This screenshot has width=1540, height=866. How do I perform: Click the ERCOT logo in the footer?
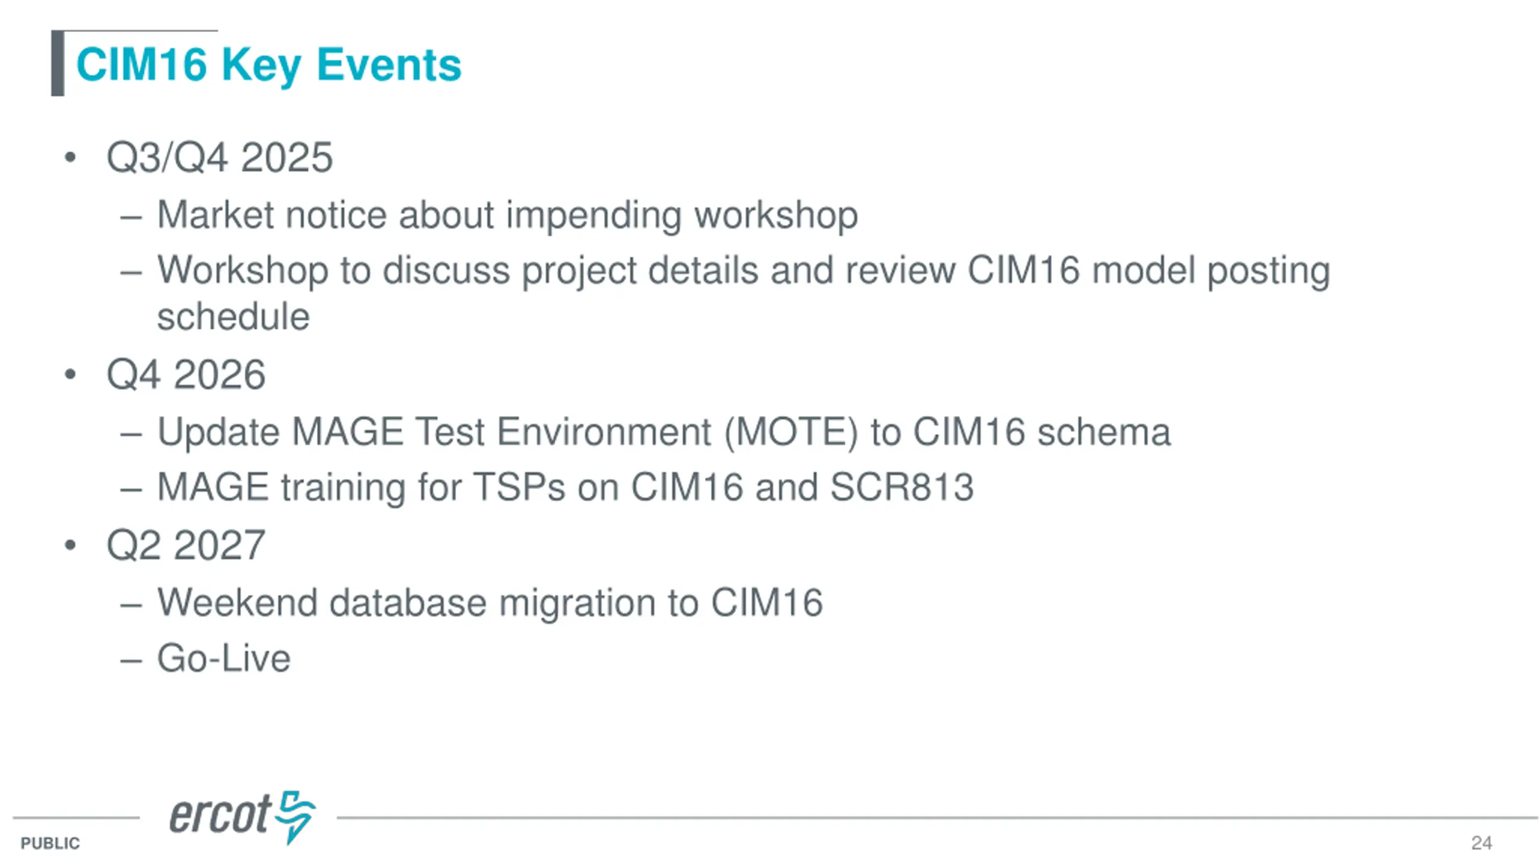[x=242, y=817]
